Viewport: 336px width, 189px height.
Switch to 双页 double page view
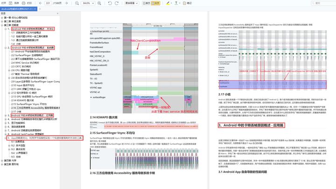(155, 3)
